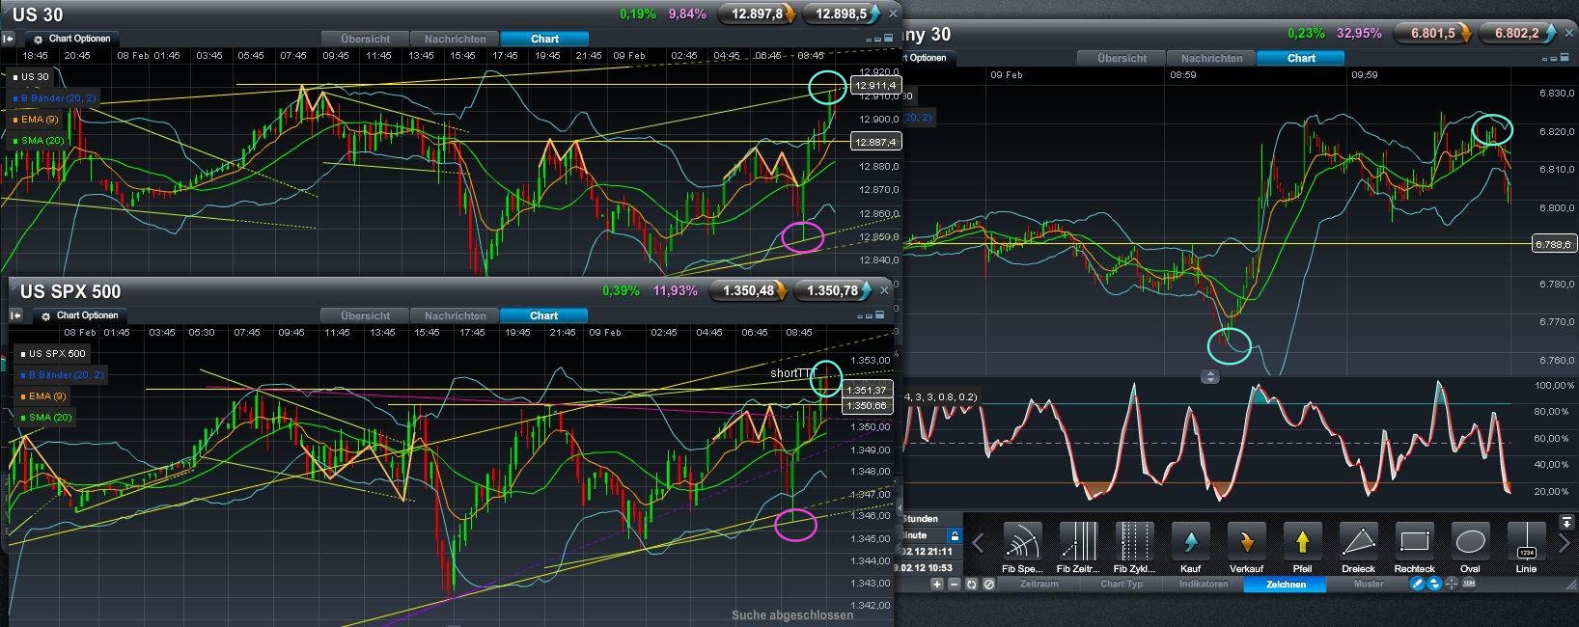Click window size icons in Germany 30 window
Screen dimensions: 1579x627
pos(1555,58)
